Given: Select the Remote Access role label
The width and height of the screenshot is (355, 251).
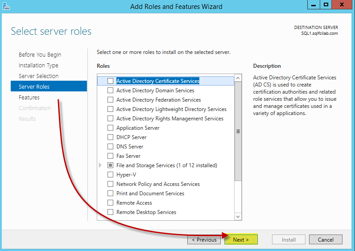Looking at the screenshot, I should (x=134, y=203).
